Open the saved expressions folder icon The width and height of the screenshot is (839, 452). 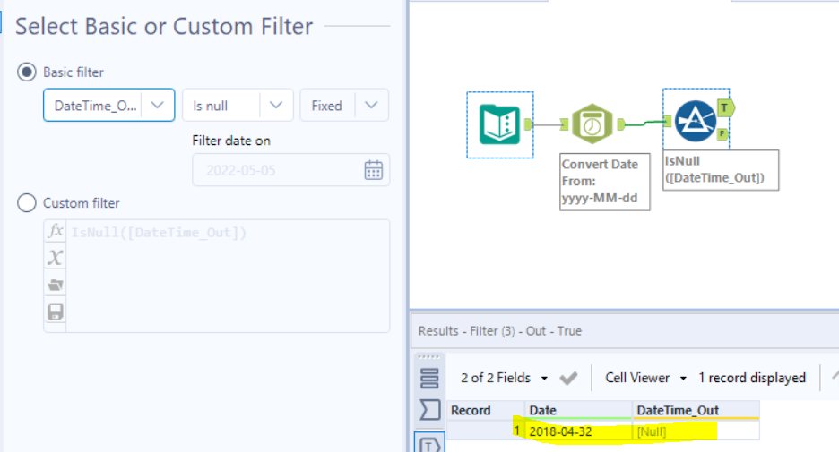click(x=55, y=285)
